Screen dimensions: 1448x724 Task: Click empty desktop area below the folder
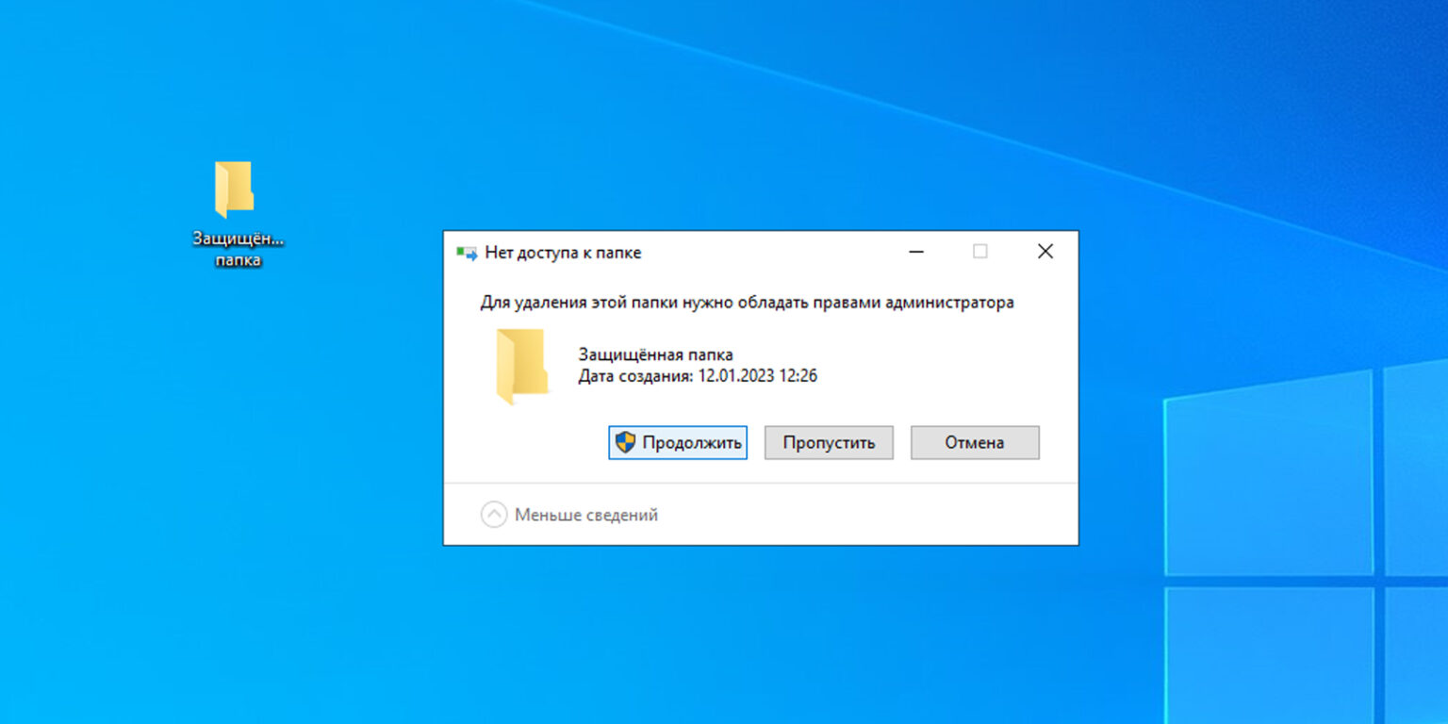(236, 424)
